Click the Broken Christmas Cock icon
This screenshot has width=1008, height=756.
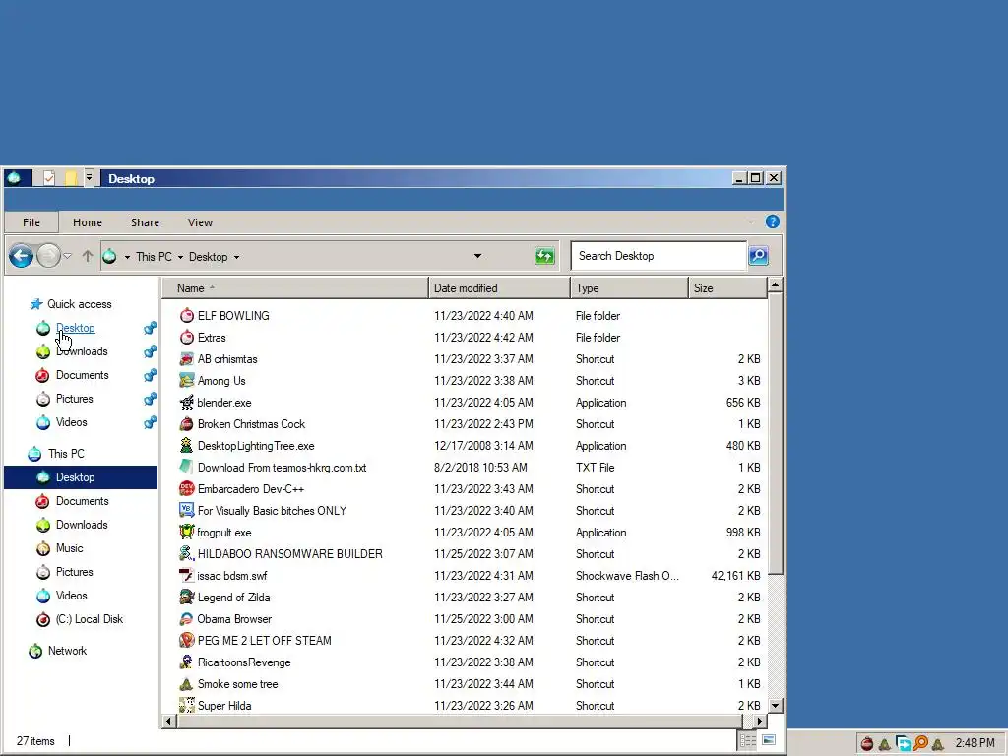[x=186, y=424]
